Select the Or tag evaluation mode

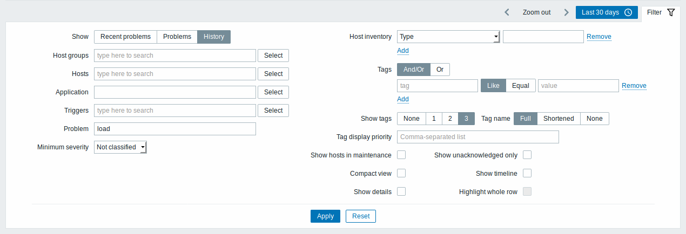pyautogui.click(x=440, y=70)
